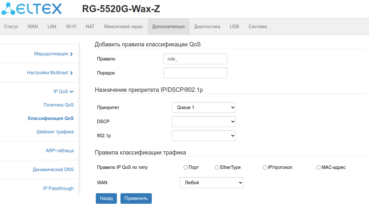
Task: Focus the Порядок input field
Action: pyautogui.click(x=195, y=73)
